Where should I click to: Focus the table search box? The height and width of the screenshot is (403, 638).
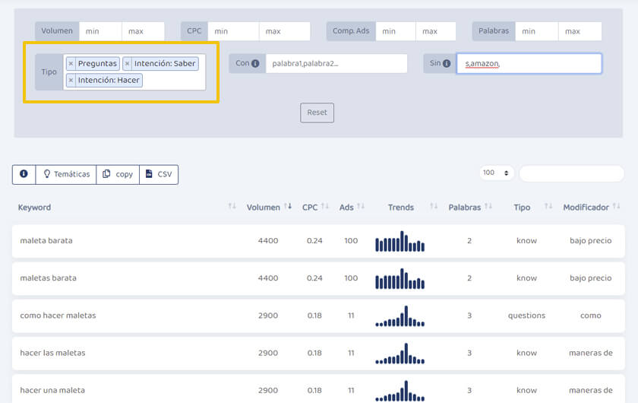click(x=571, y=173)
